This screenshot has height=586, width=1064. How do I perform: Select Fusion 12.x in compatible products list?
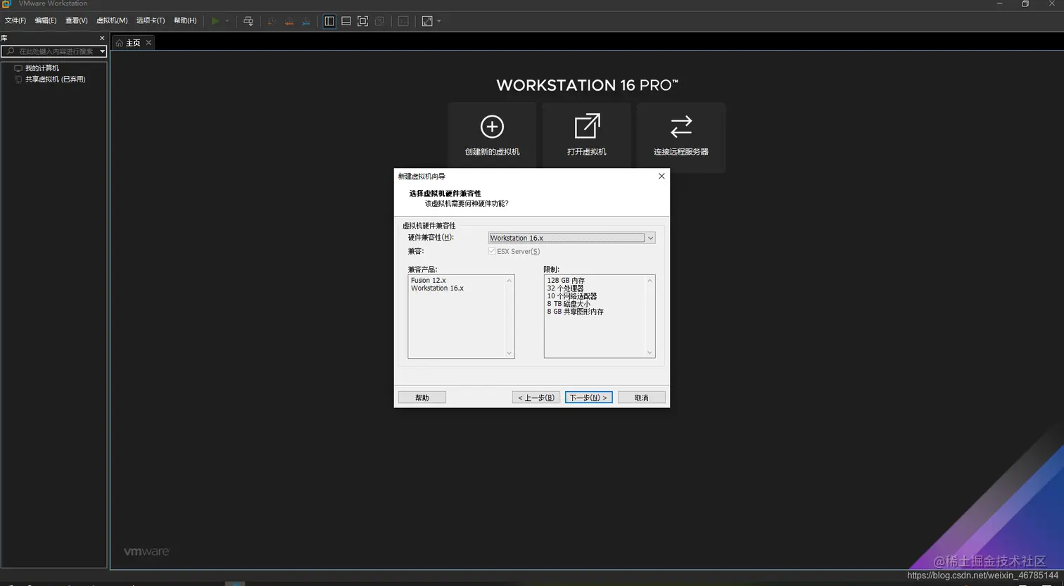tap(429, 280)
